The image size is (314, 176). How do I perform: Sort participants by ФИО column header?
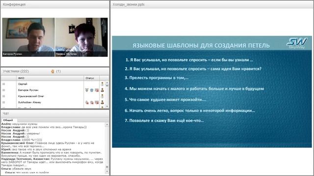[50, 78]
